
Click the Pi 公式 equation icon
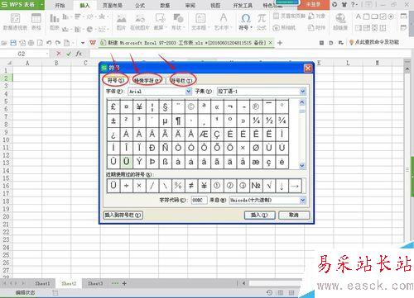tap(262, 19)
